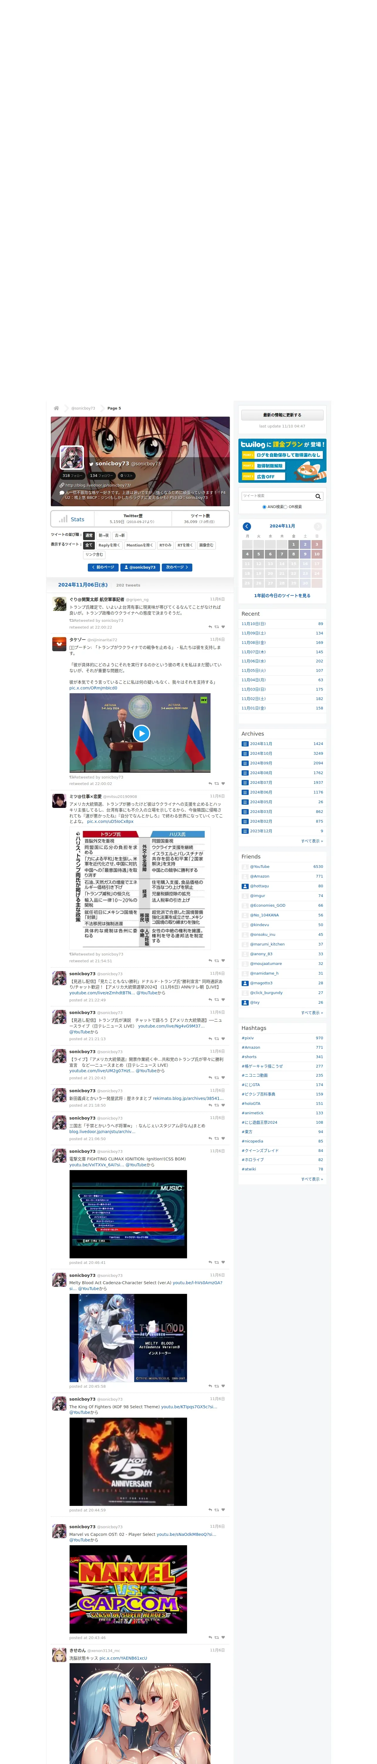Enable the RTを除く filter

186,545
